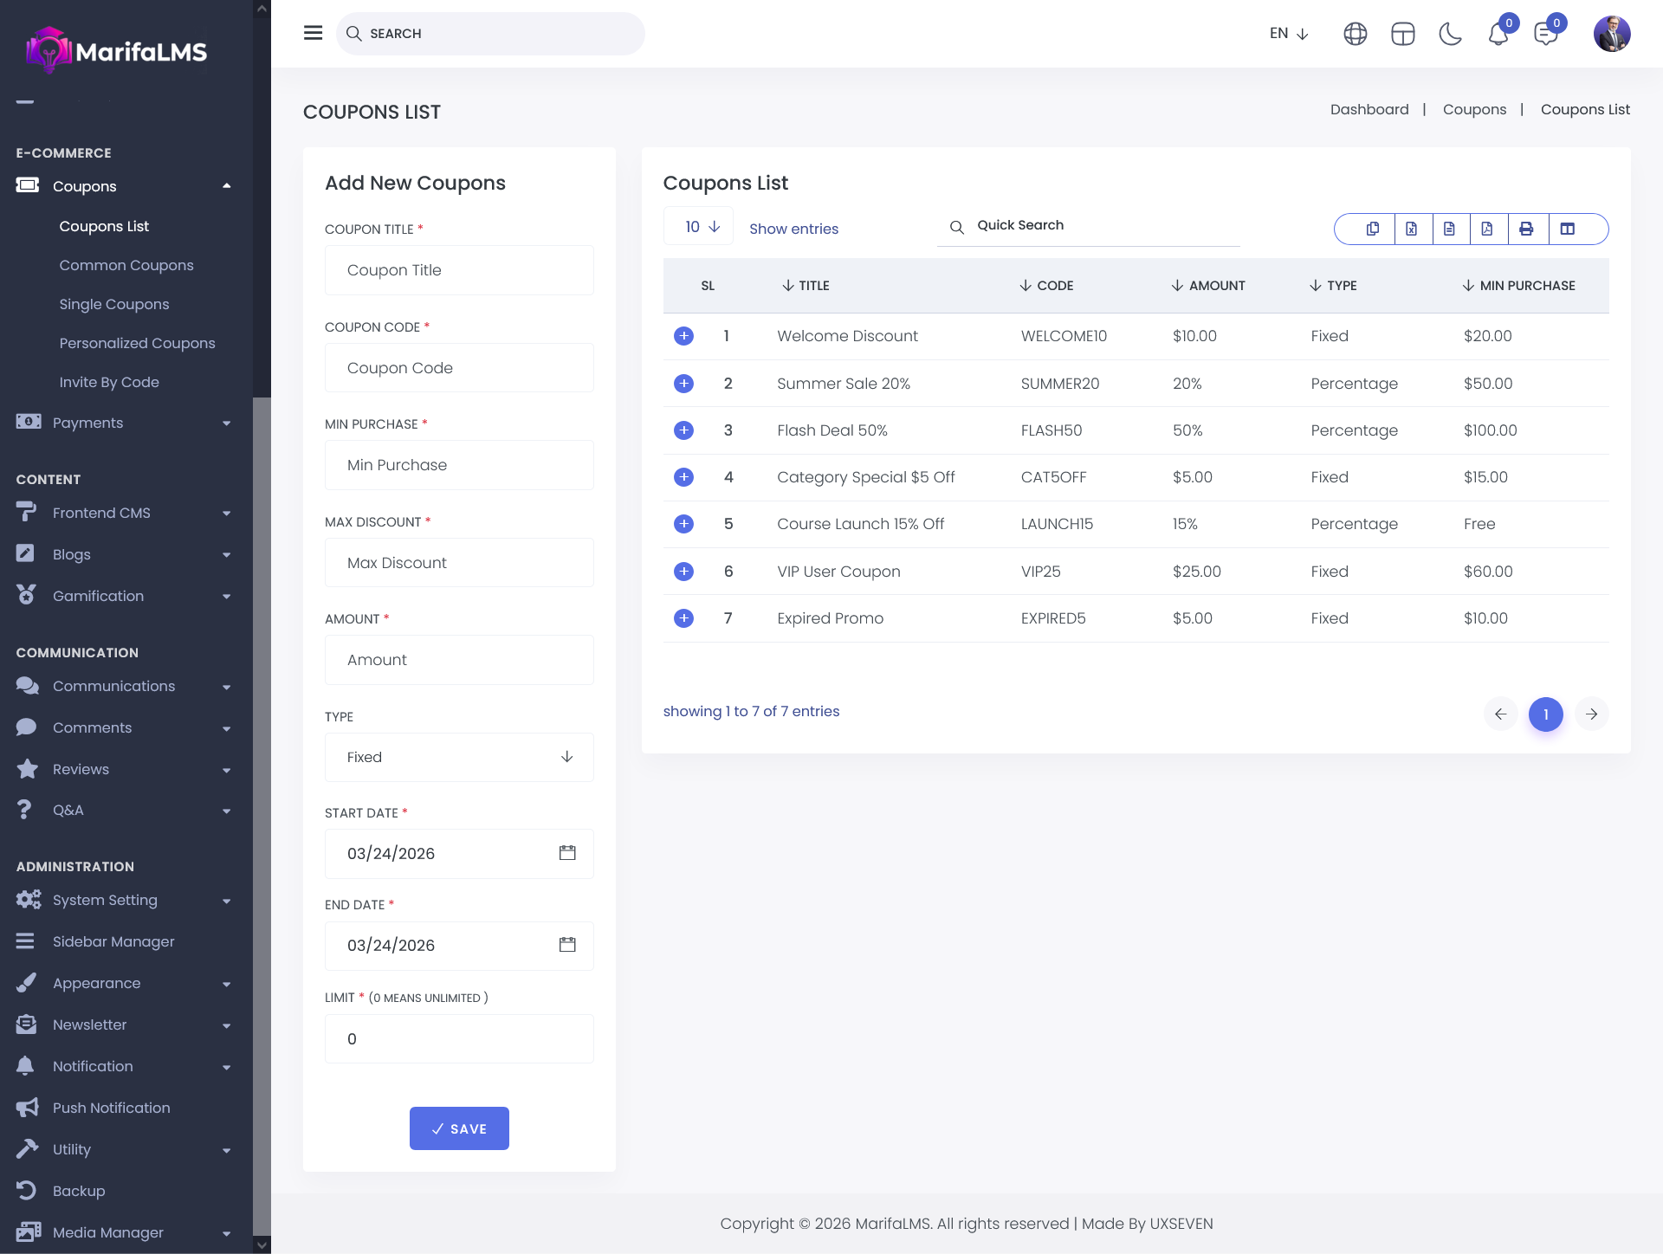Switch to dark mode with moon icon
1663x1254 pixels.
pyautogui.click(x=1450, y=34)
